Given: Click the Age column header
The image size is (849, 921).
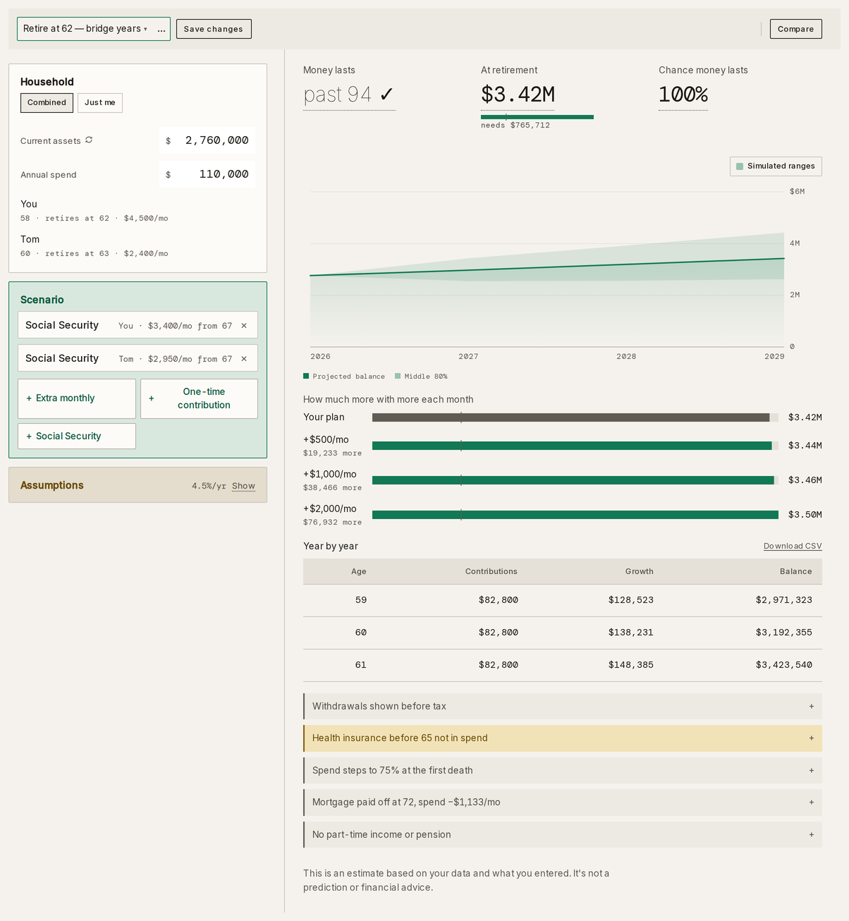Looking at the screenshot, I should 359,572.
